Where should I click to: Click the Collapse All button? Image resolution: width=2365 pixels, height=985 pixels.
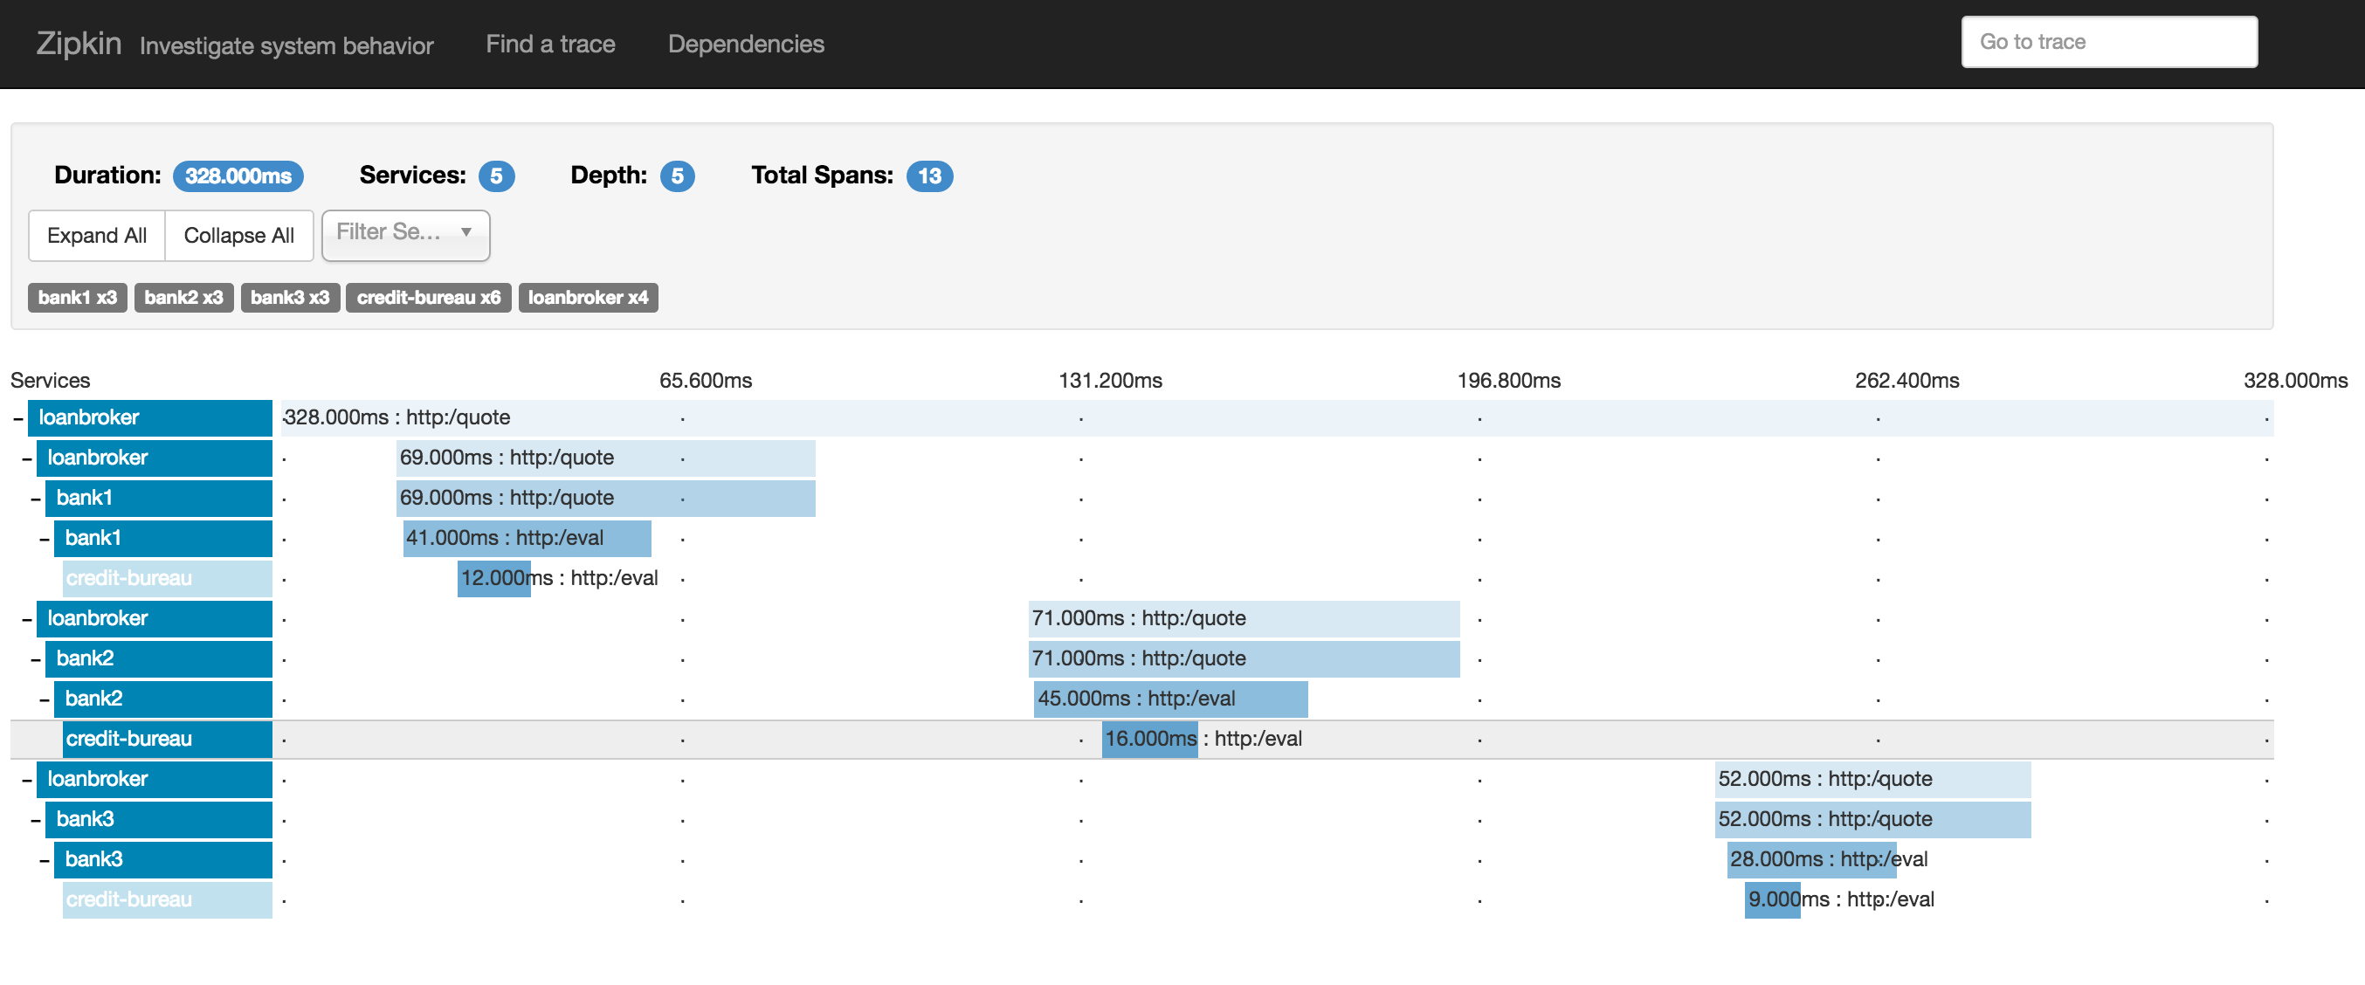[x=238, y=236]
